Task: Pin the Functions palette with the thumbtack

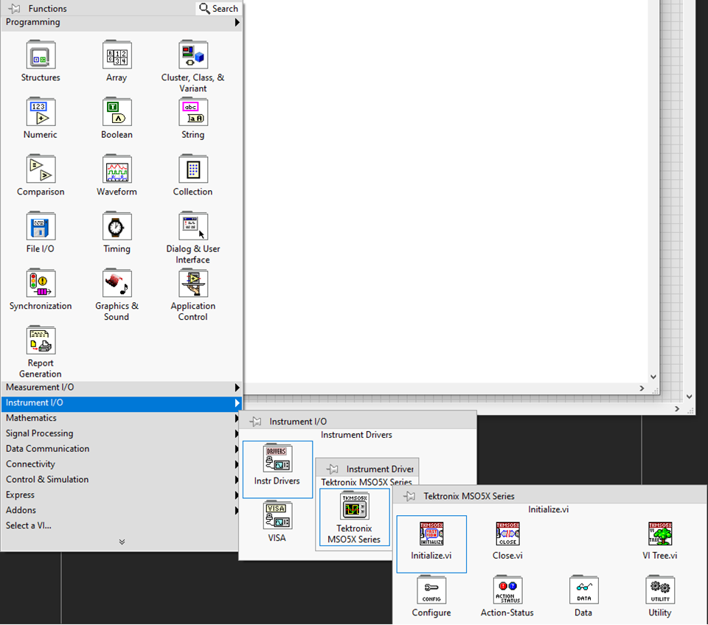Action: click(x=15, y=9)
